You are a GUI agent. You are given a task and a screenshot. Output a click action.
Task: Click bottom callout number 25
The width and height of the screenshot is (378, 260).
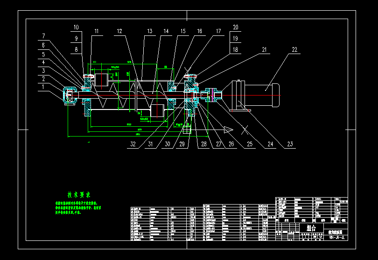point(250,144)
